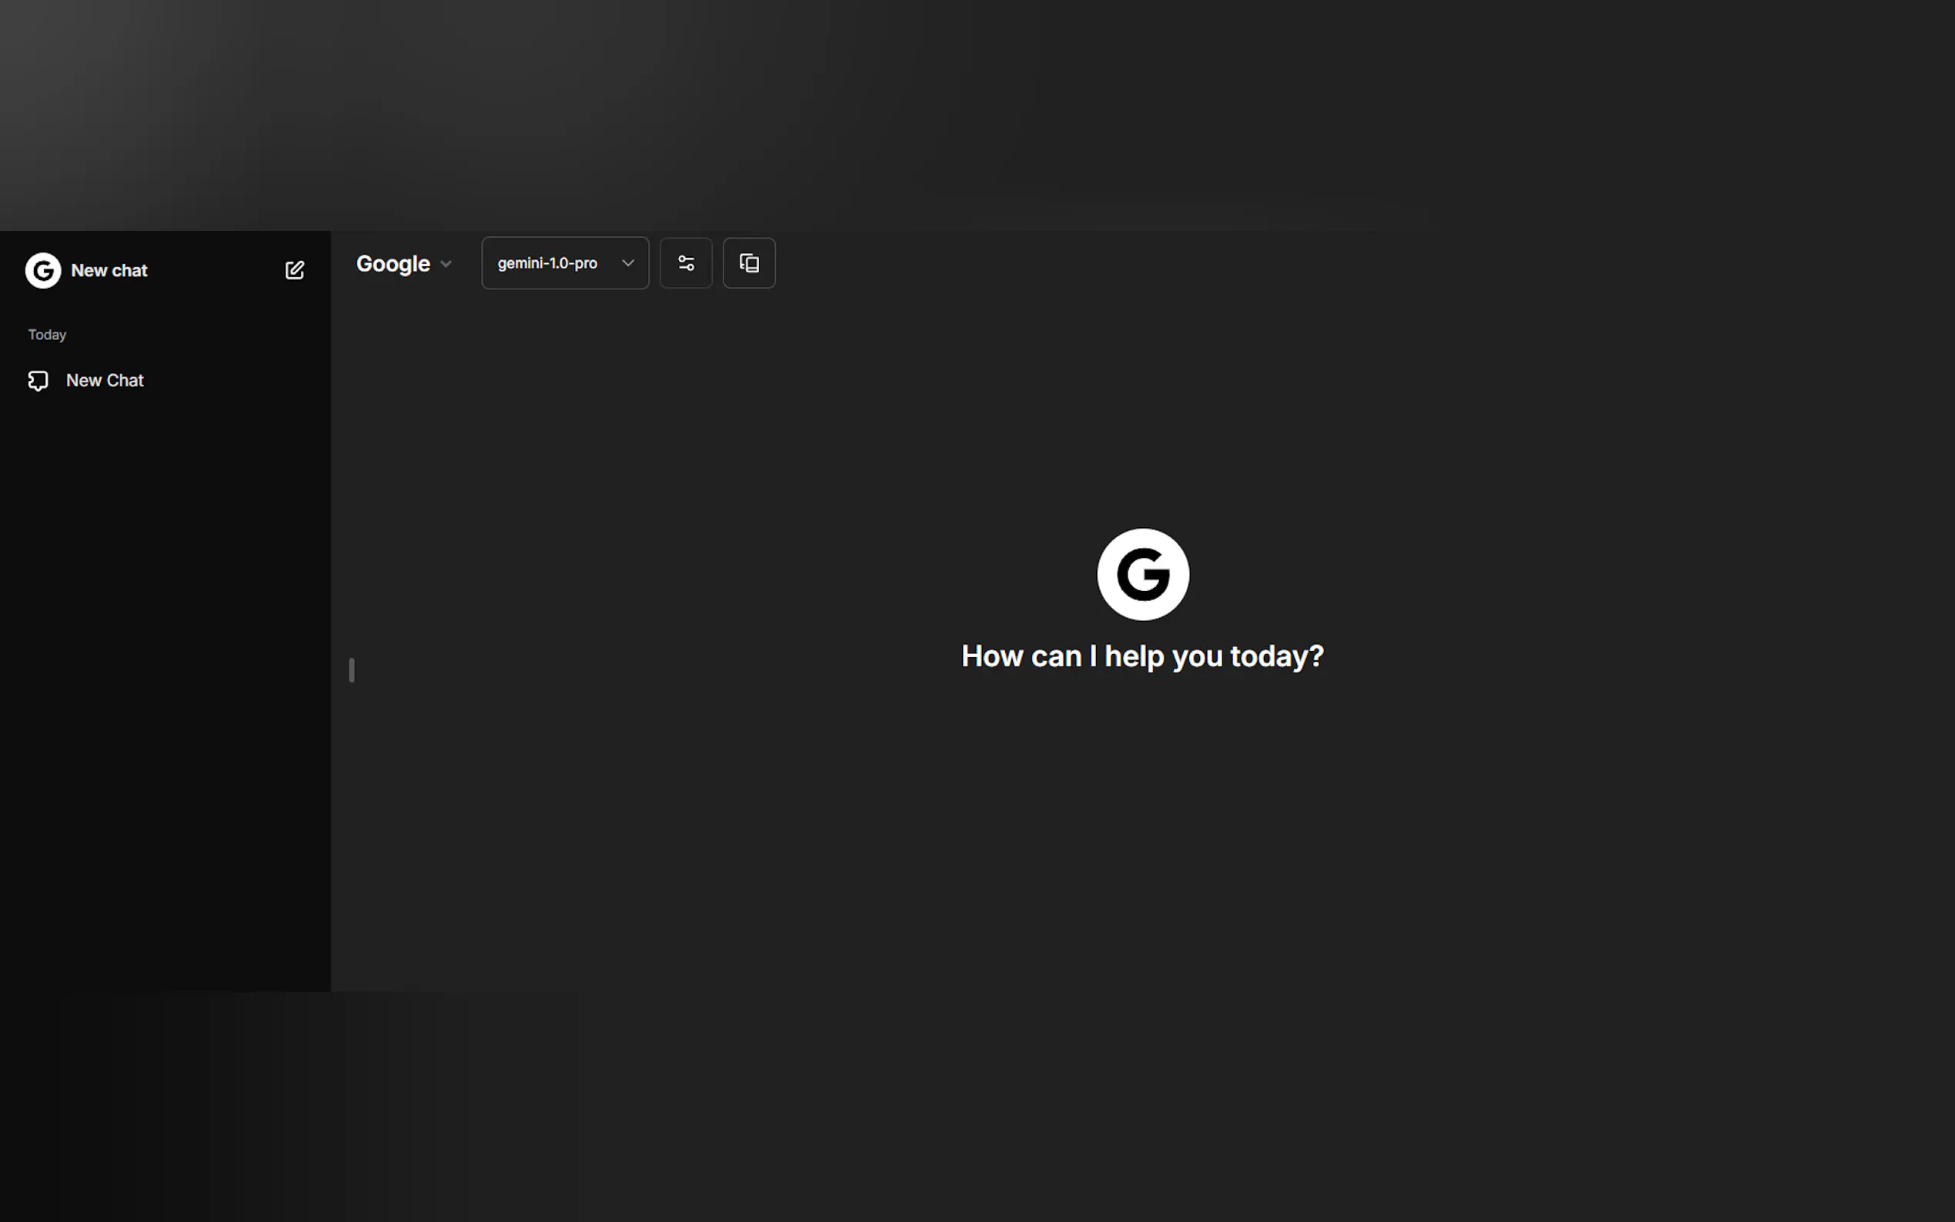Click the gemini-1.0-pro model name text
The image size is (1955, 1222).
547,262
